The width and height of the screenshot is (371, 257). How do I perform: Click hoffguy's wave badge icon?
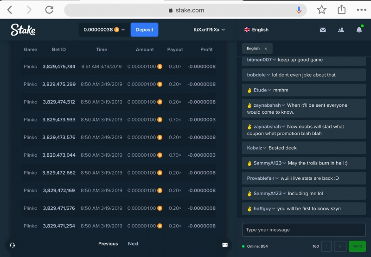tap(249, 208)
